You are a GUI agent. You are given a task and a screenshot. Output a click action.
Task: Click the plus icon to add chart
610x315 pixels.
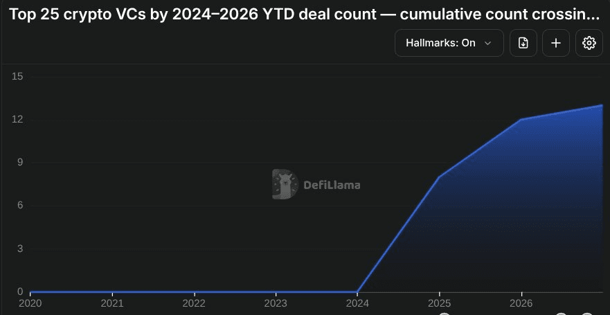point(556,43)
